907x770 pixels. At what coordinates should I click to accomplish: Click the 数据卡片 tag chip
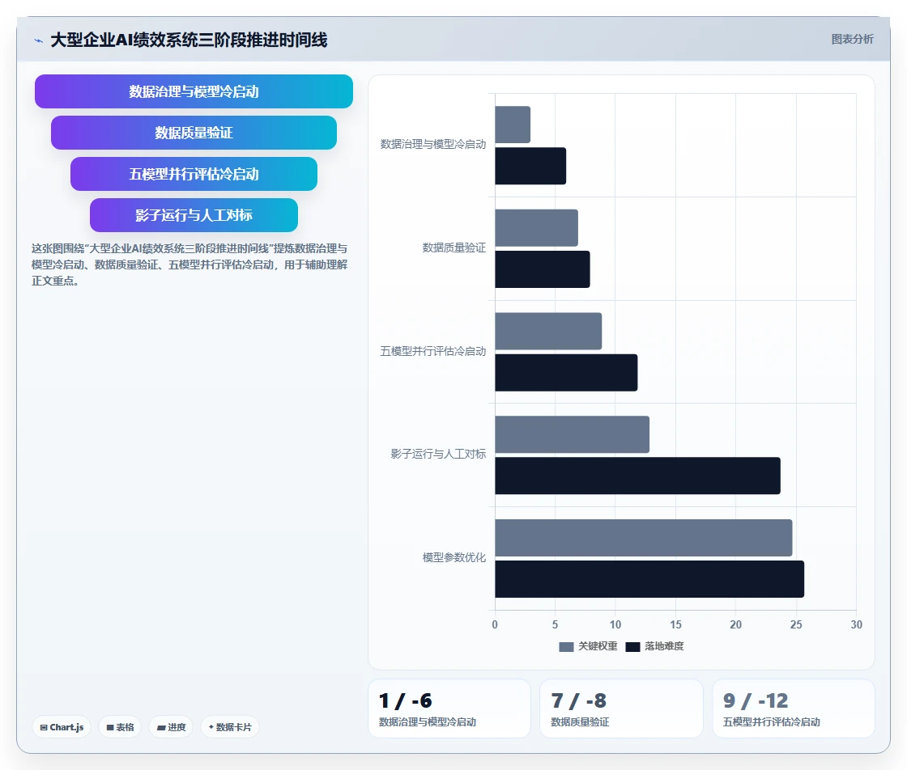[230, 727]
